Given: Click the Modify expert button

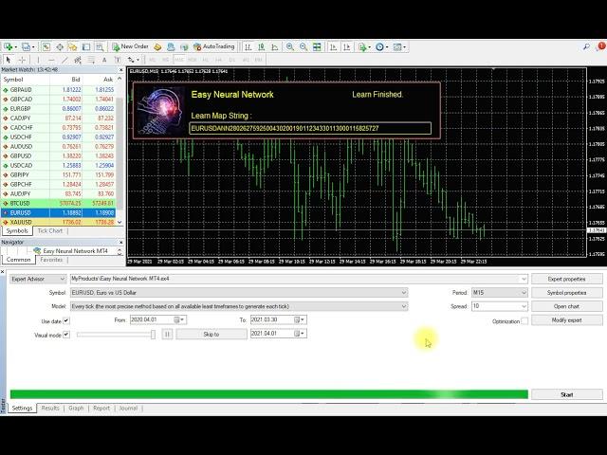Looking at the screenshot, I should pyautogui.click(x=567, y=320).
